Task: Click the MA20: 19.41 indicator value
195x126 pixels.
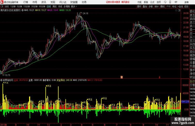Action: point(53,10)
